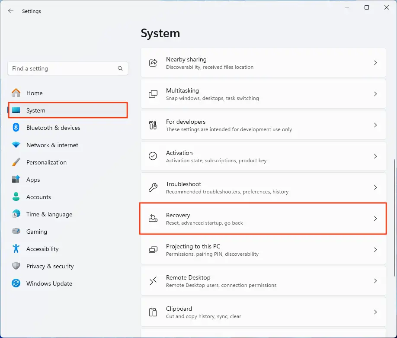Click 'Reset, advanced startup, go back' text

point(205,223)
